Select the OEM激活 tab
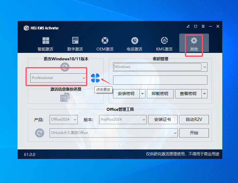The height and width of the screenshot is (183, 238). point(105,44)
